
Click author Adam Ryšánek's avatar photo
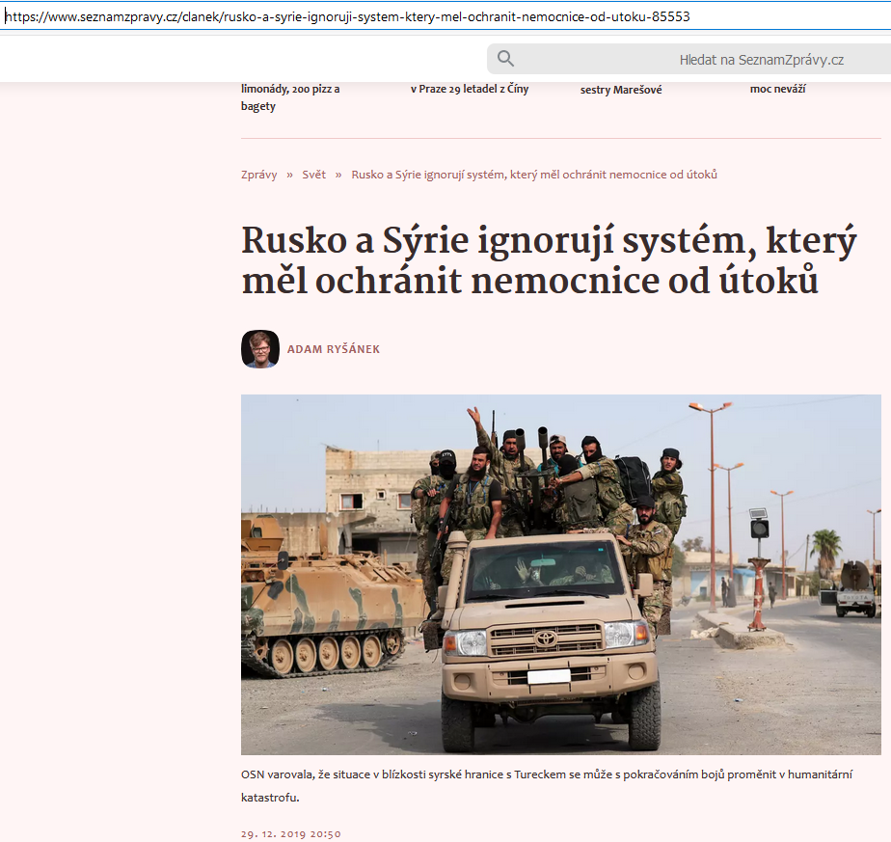(260, 349)
